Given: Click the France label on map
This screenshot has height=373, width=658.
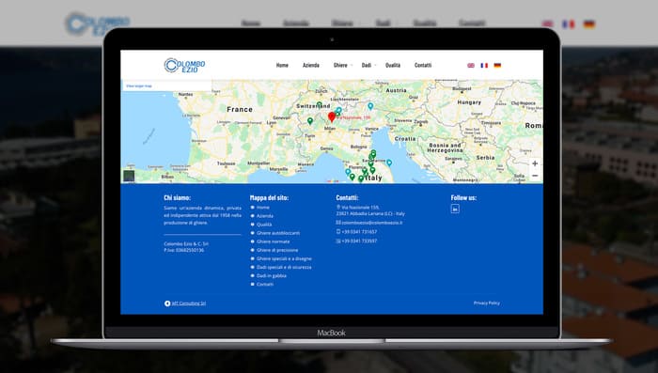Looking at the screenshot, I should click(240, 109).
